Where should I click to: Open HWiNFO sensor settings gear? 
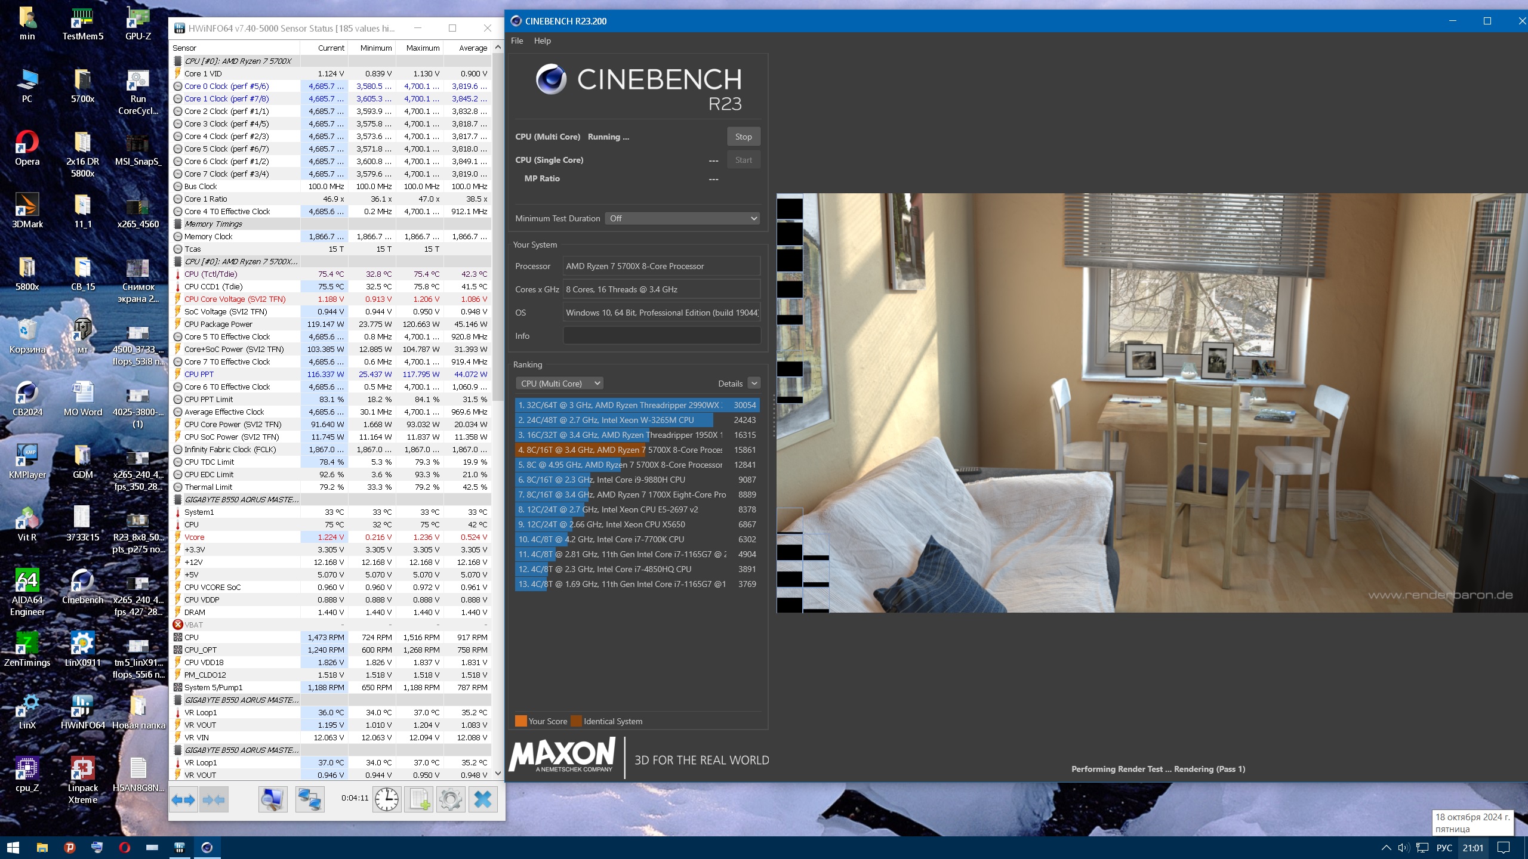451,799
